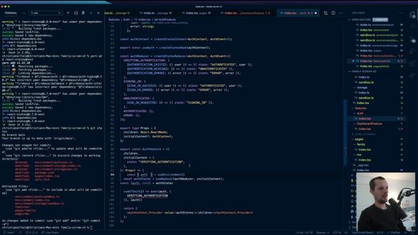This screenshot has height=235, width=418.
Task: Create a new terminal with plus icon
Action: click(x=68, y=13)
